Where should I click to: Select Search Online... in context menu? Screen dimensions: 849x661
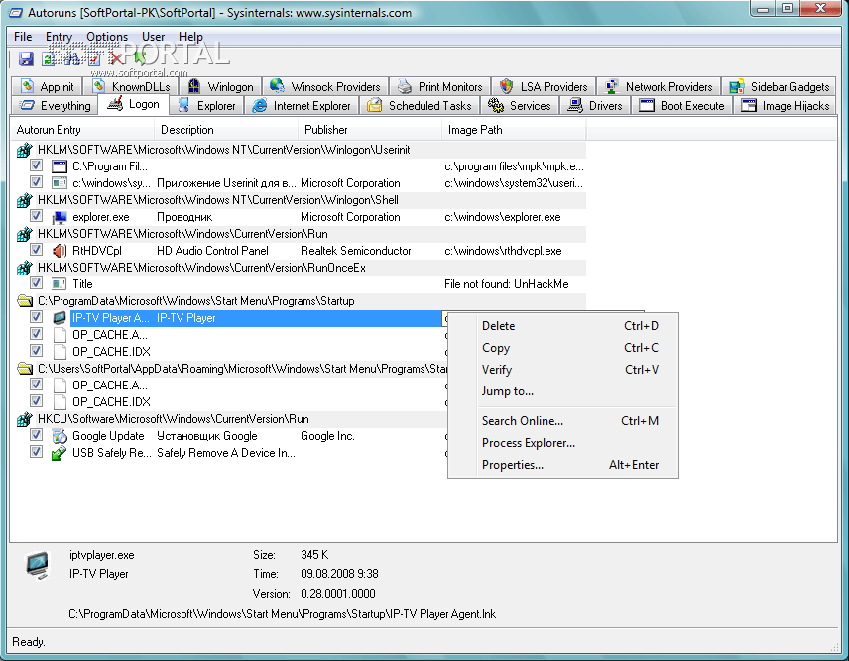click(x=563, y=421)
